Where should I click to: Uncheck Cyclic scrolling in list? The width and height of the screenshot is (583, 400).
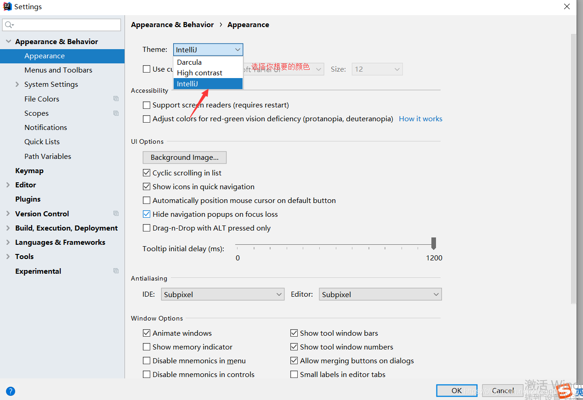click(147, 173)
